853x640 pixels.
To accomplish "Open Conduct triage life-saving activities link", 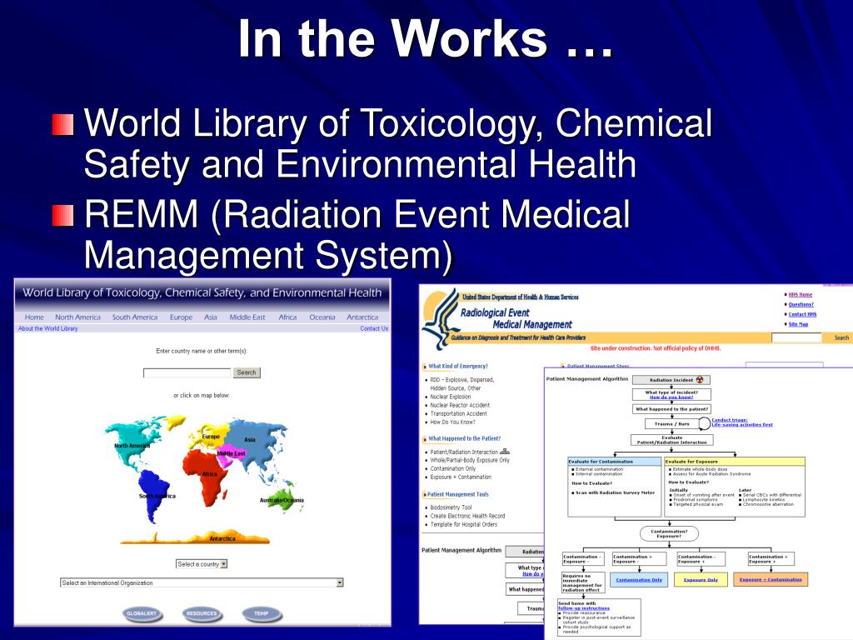I will (x=742, y=422).
